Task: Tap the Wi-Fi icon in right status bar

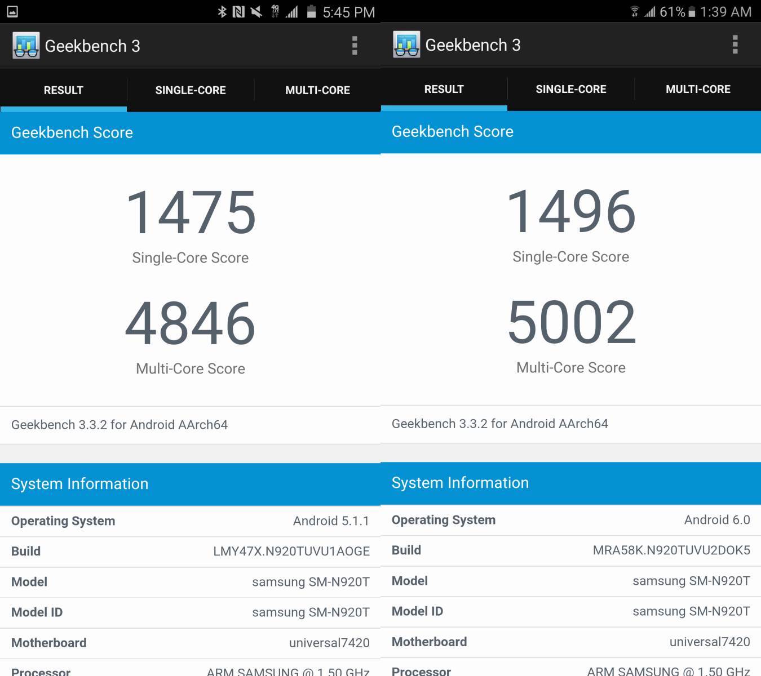Action: coord(635,12)
